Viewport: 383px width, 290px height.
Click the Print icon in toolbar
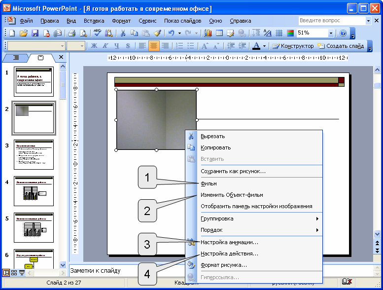[71, 33]
